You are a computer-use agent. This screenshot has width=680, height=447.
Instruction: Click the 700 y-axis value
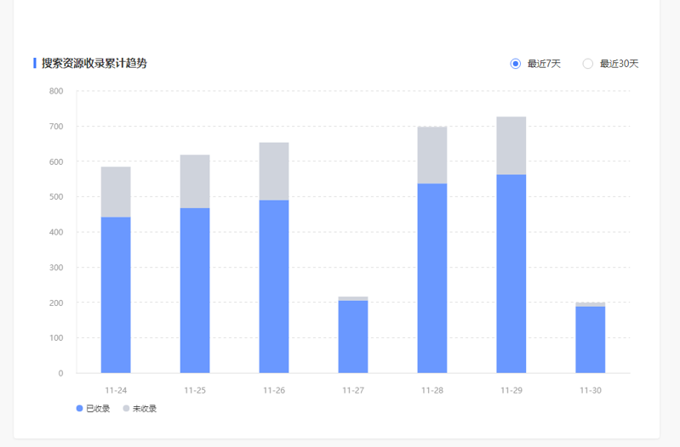coord(56,127)
